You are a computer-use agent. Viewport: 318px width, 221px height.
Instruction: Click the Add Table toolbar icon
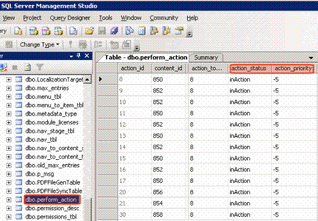[x=114, y=44]
